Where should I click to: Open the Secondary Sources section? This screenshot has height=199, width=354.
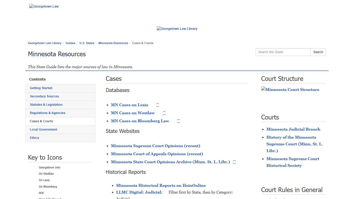click(44, 96)
